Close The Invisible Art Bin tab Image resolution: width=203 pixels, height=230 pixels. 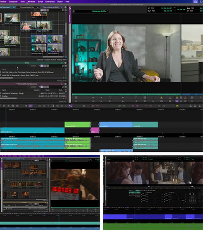pos(38,7)
